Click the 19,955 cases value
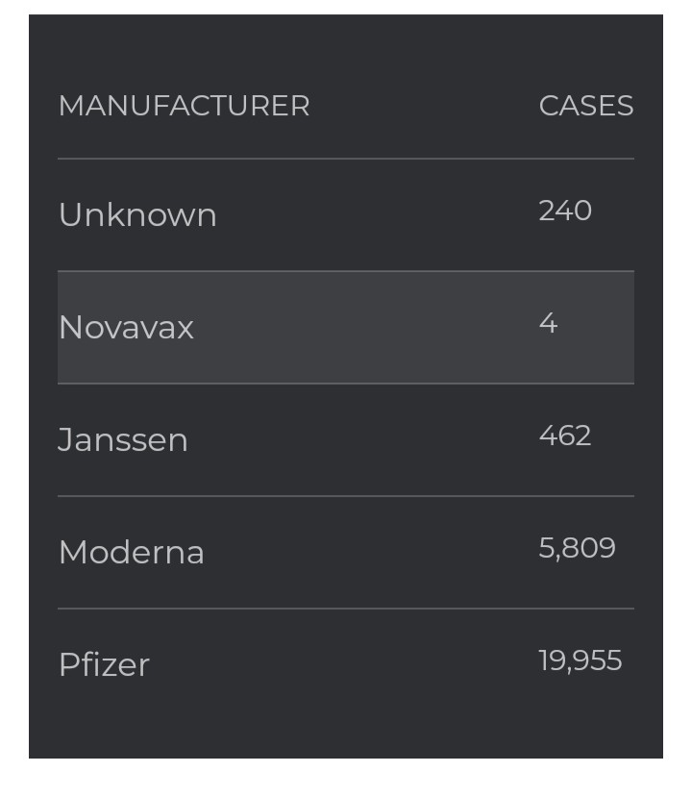This screenshot has height=796, width=692. point(581,660)
